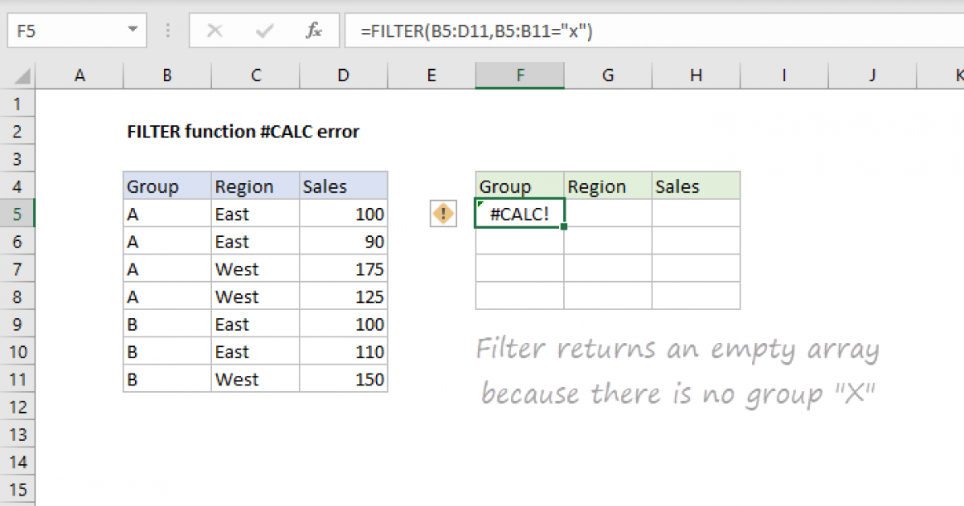The width and height of the screenshot is (964, 506).
Task: Click the Sales header in the blue table
Action: pos(343,187)
